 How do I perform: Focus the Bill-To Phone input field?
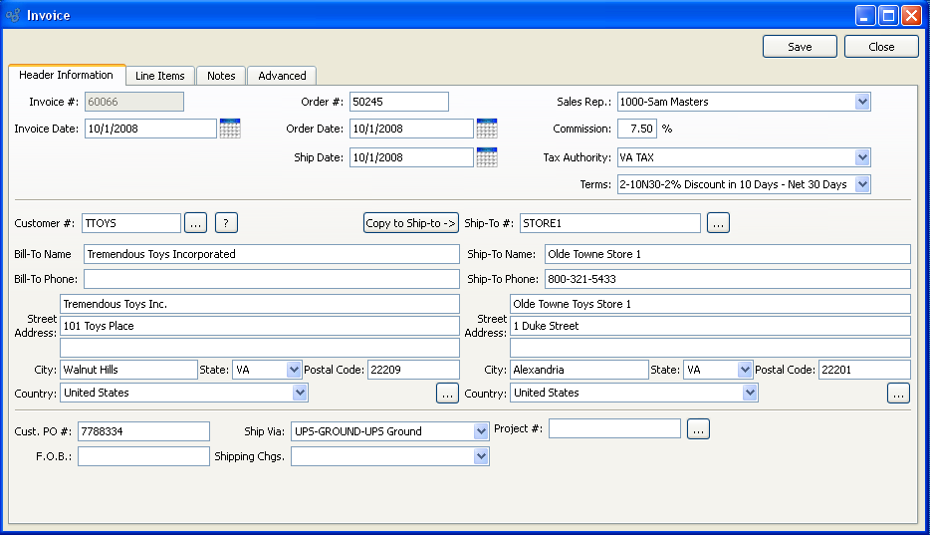(x=271, y=279)
